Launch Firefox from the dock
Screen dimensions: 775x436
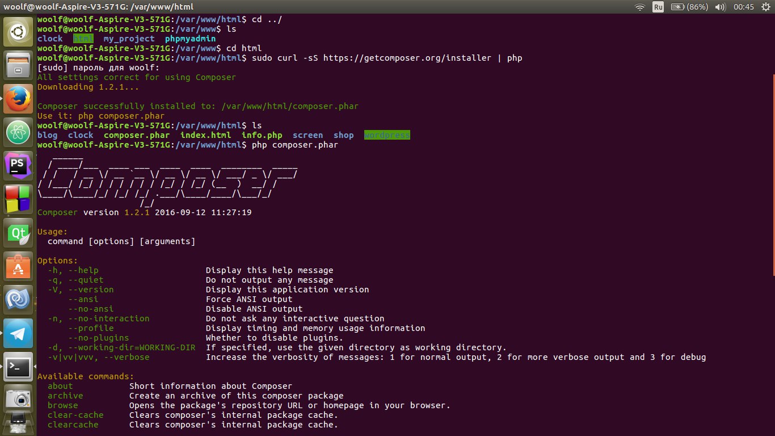18,99
